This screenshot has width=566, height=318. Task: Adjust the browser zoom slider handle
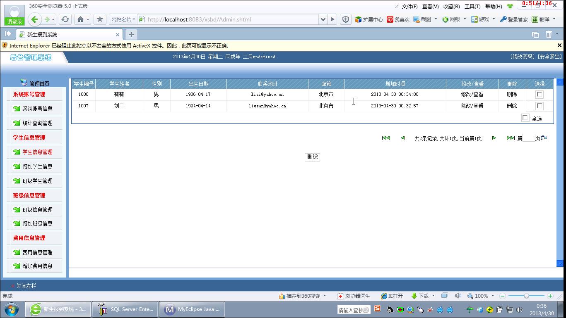pyautogui.click(x=526, y=296)
